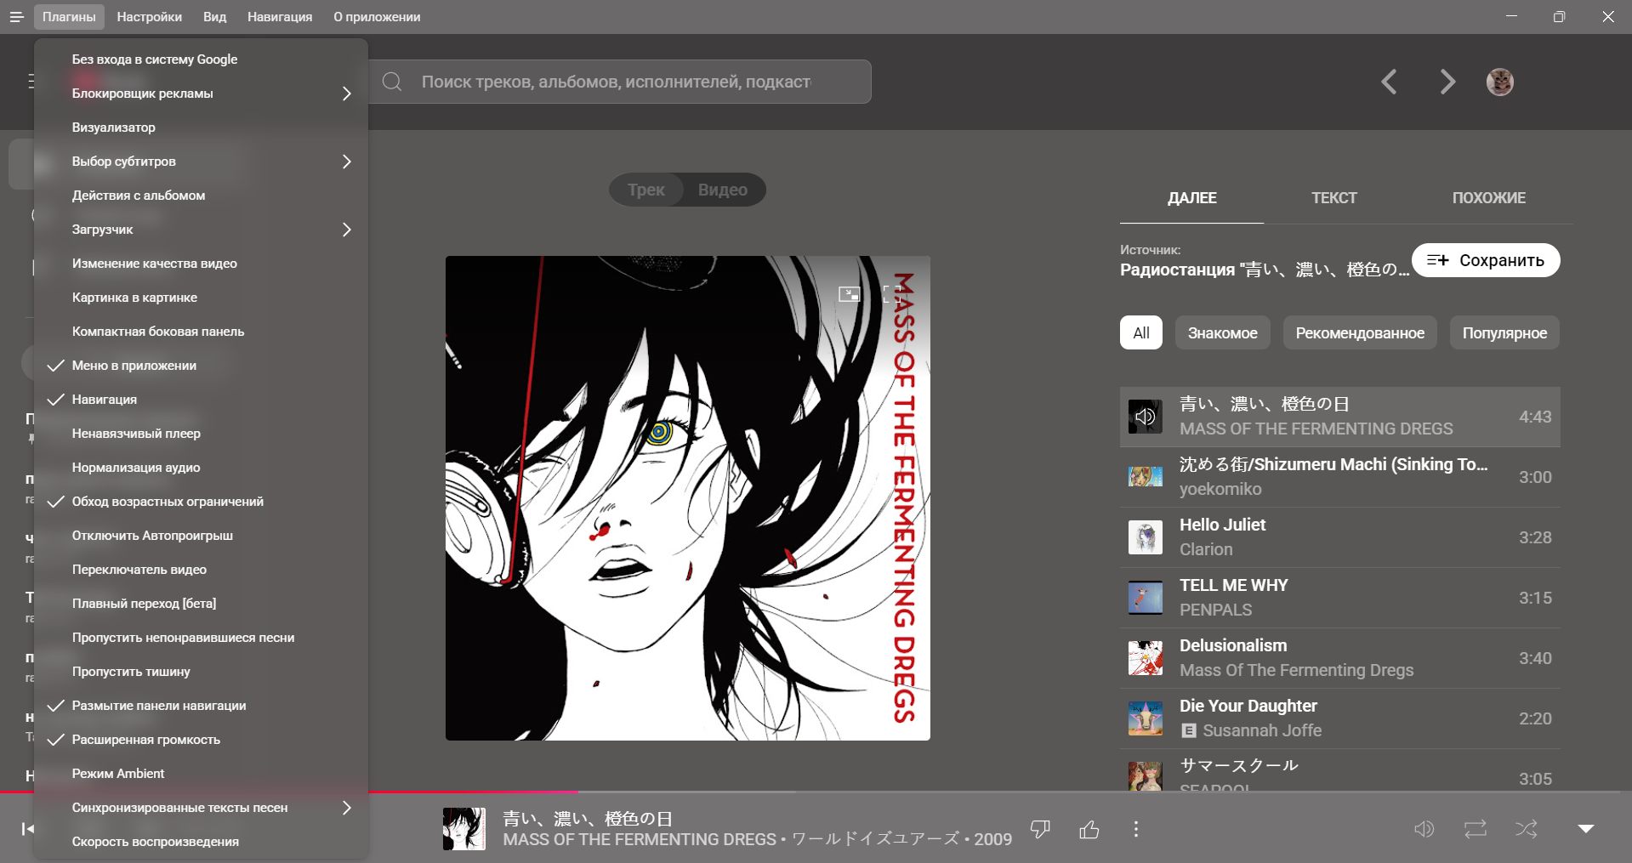This screenshot has height=863, width=1632.
Task: Expand the Загрузчик submenu
Action: click(x=201, y=230)
